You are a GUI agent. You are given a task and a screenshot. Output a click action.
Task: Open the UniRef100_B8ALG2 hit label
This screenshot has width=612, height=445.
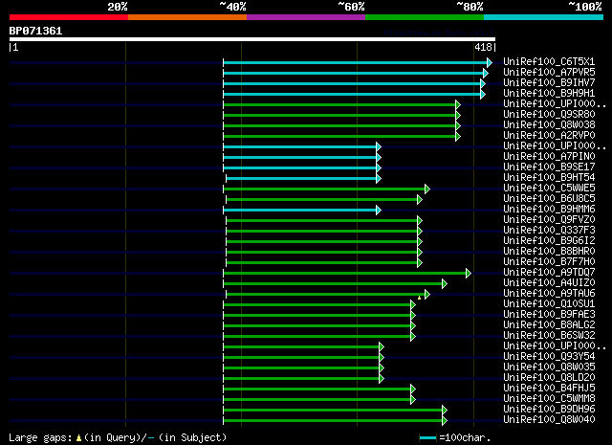pos(549,325)
